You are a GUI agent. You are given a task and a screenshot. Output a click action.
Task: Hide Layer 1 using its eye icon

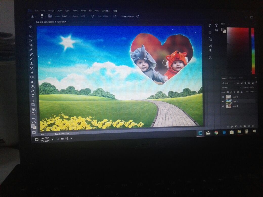point(223,97)
